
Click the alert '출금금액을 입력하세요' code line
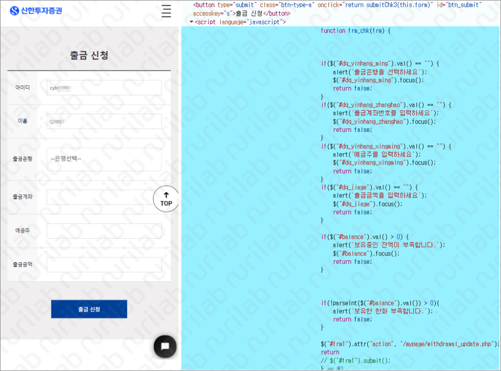pyautogui.click(x=380, y=196)
